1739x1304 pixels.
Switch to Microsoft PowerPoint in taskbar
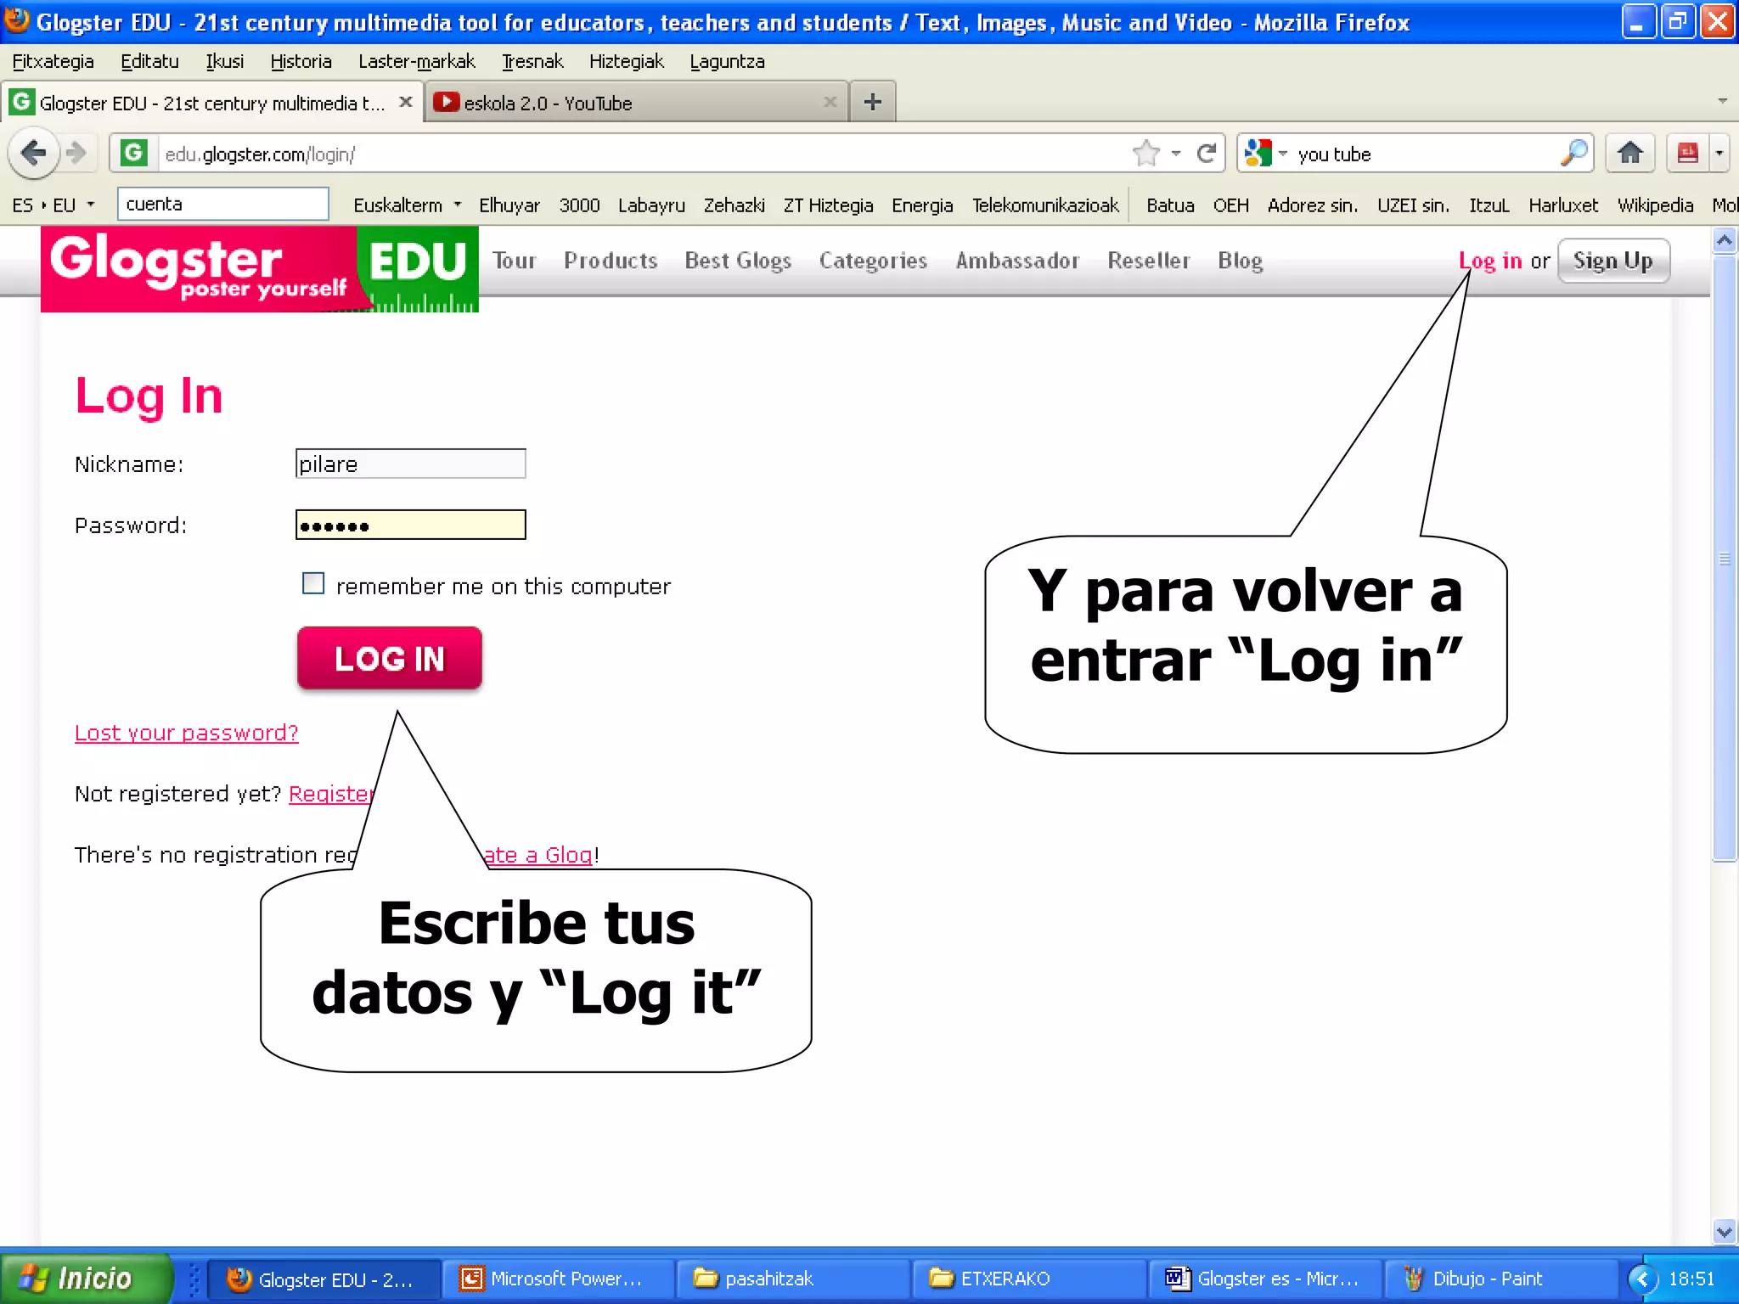559,1279
